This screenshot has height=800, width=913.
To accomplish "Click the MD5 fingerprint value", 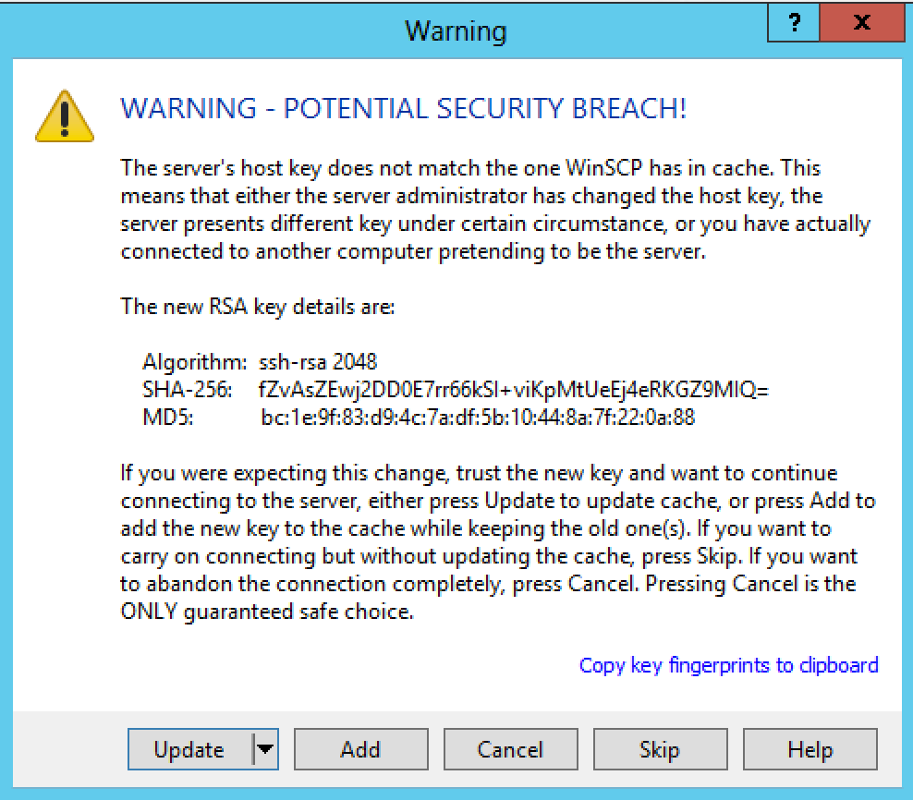I will coord(478,418).
